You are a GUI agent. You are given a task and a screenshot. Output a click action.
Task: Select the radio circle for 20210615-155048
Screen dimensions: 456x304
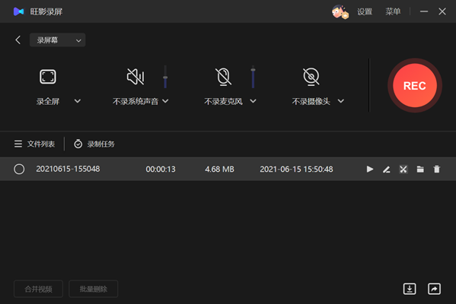click(x=19, y=169)
